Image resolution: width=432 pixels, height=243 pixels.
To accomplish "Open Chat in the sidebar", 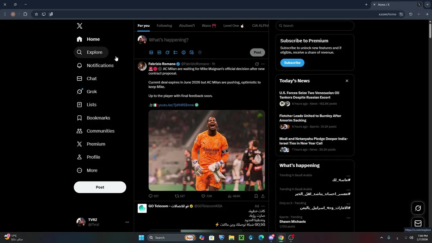I will (87, 79).
